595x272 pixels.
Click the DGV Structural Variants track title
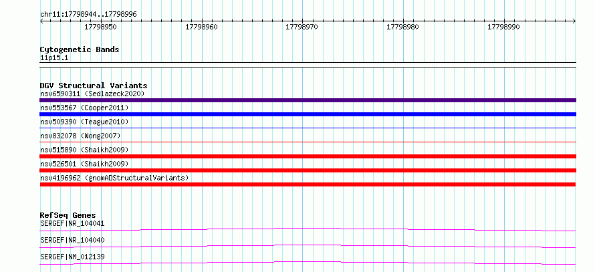coord(94,86)
